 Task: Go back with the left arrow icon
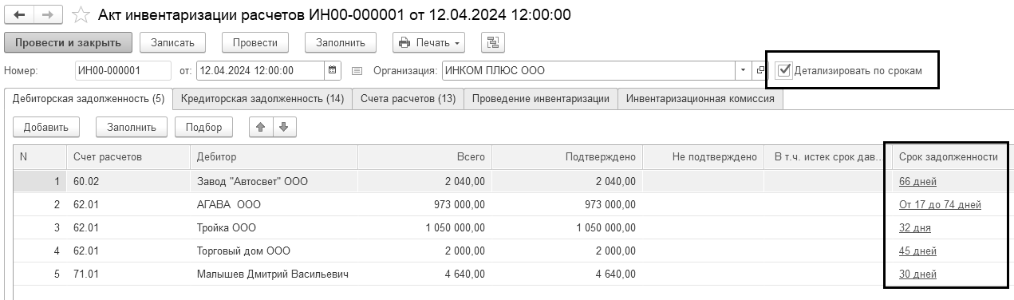tap(20, 15)
